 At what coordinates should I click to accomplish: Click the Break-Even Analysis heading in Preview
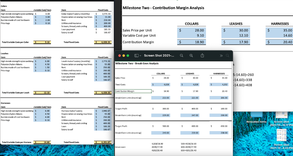coord(137,63)
